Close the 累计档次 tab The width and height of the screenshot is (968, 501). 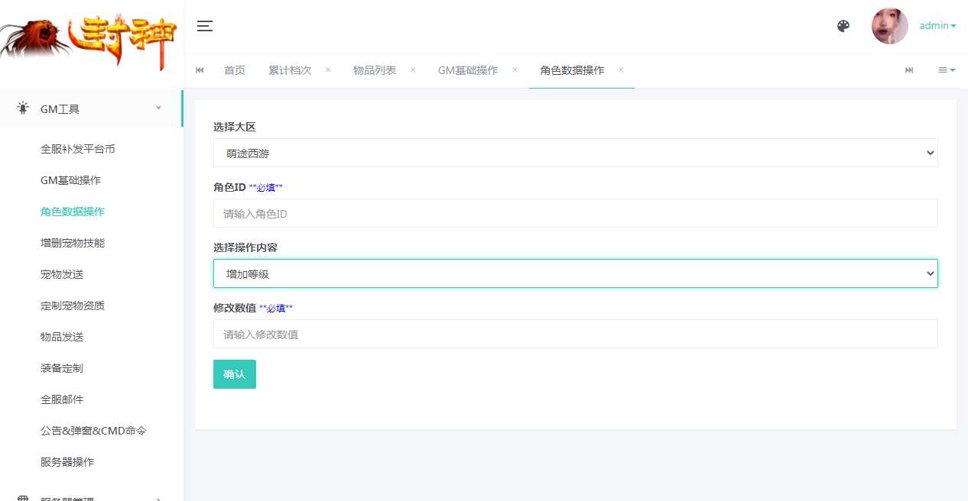tap(328, 69)
